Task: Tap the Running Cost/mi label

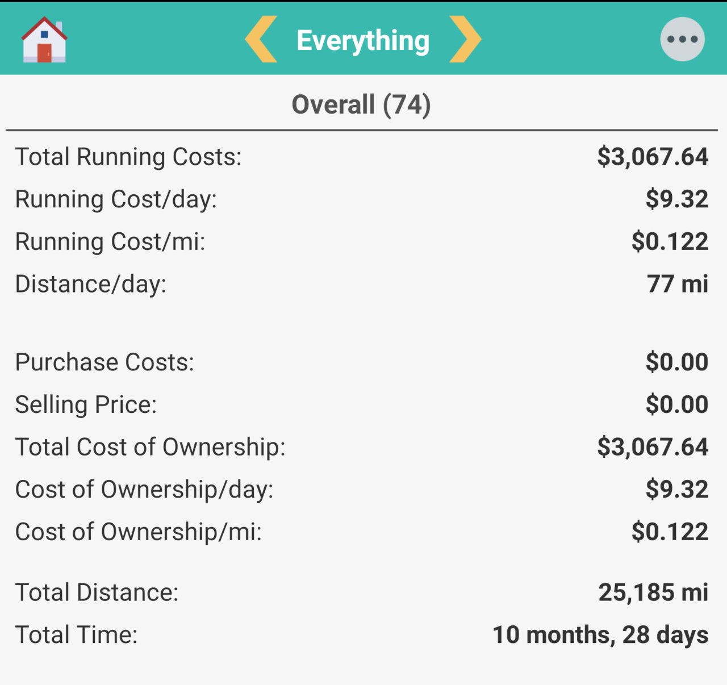Action: [110, 241]
